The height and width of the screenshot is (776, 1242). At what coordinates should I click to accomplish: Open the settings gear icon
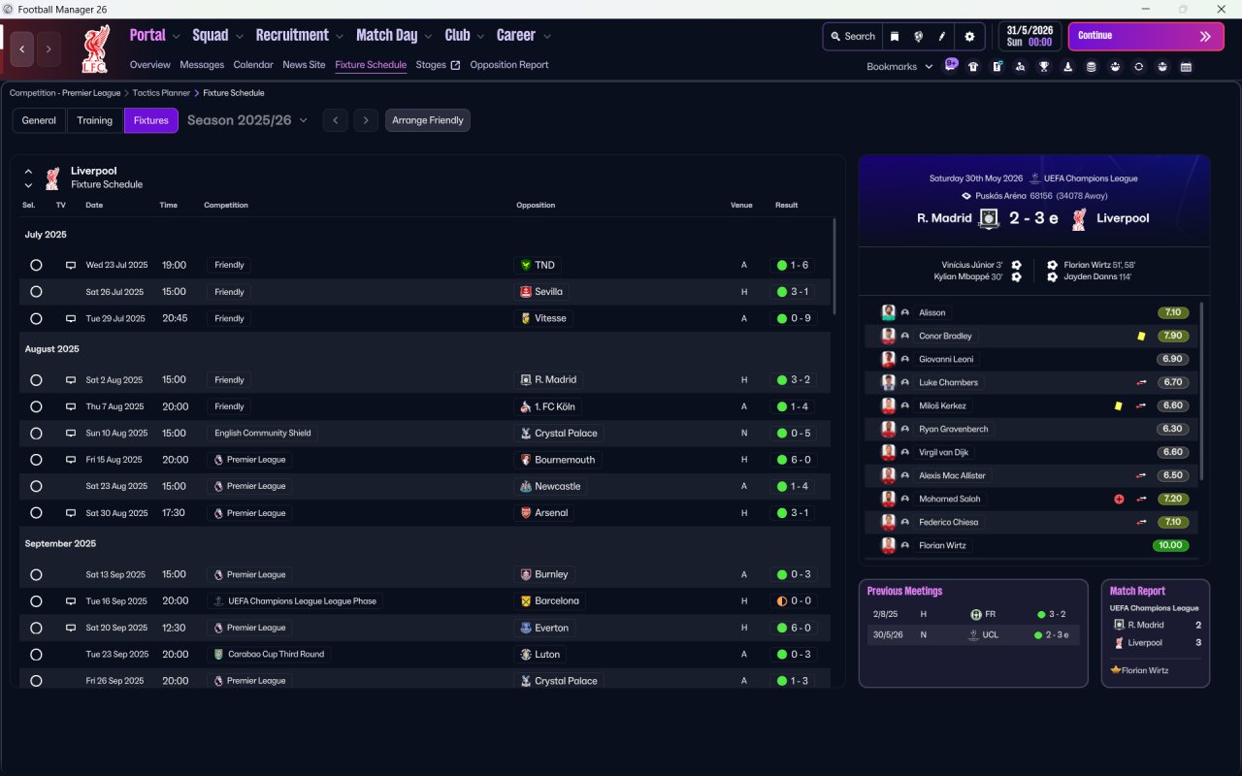968,37
